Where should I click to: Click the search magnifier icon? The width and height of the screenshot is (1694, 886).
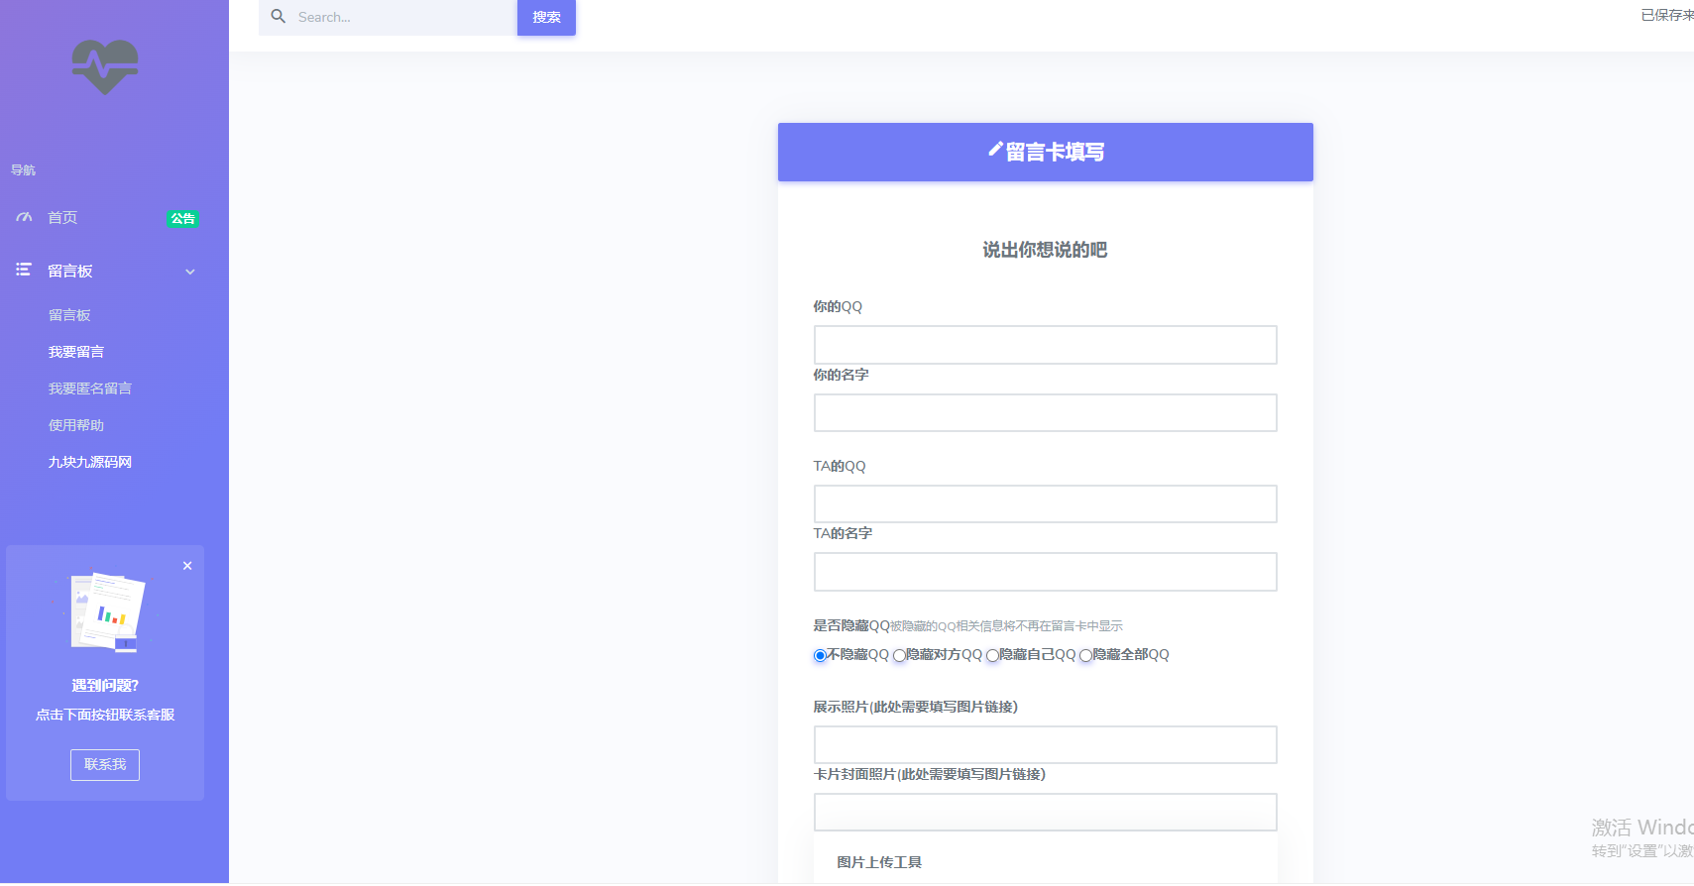(279, 17)
